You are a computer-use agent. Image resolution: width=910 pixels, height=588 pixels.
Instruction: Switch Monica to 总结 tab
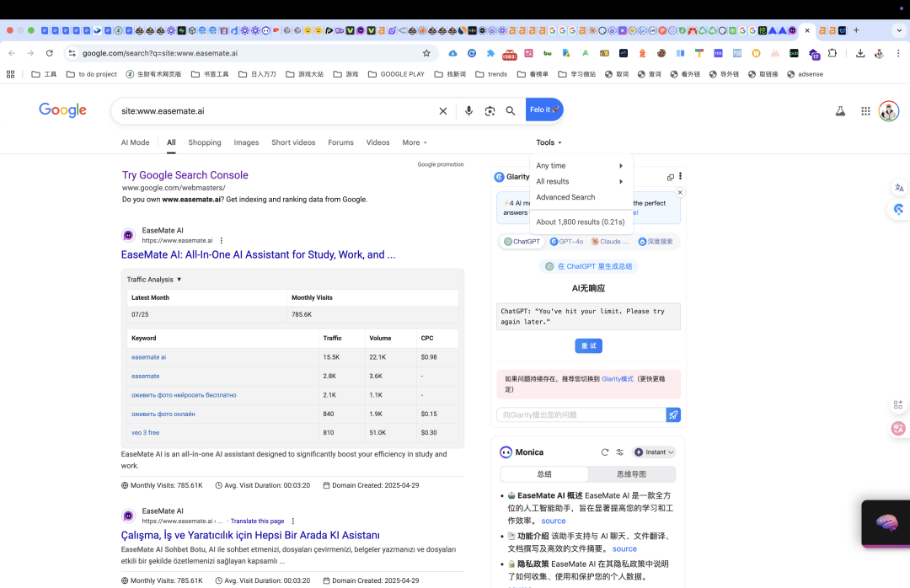[544, 474]
